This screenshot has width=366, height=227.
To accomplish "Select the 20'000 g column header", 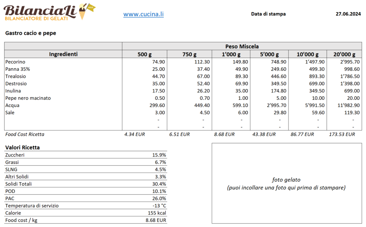I will (344, 54).
